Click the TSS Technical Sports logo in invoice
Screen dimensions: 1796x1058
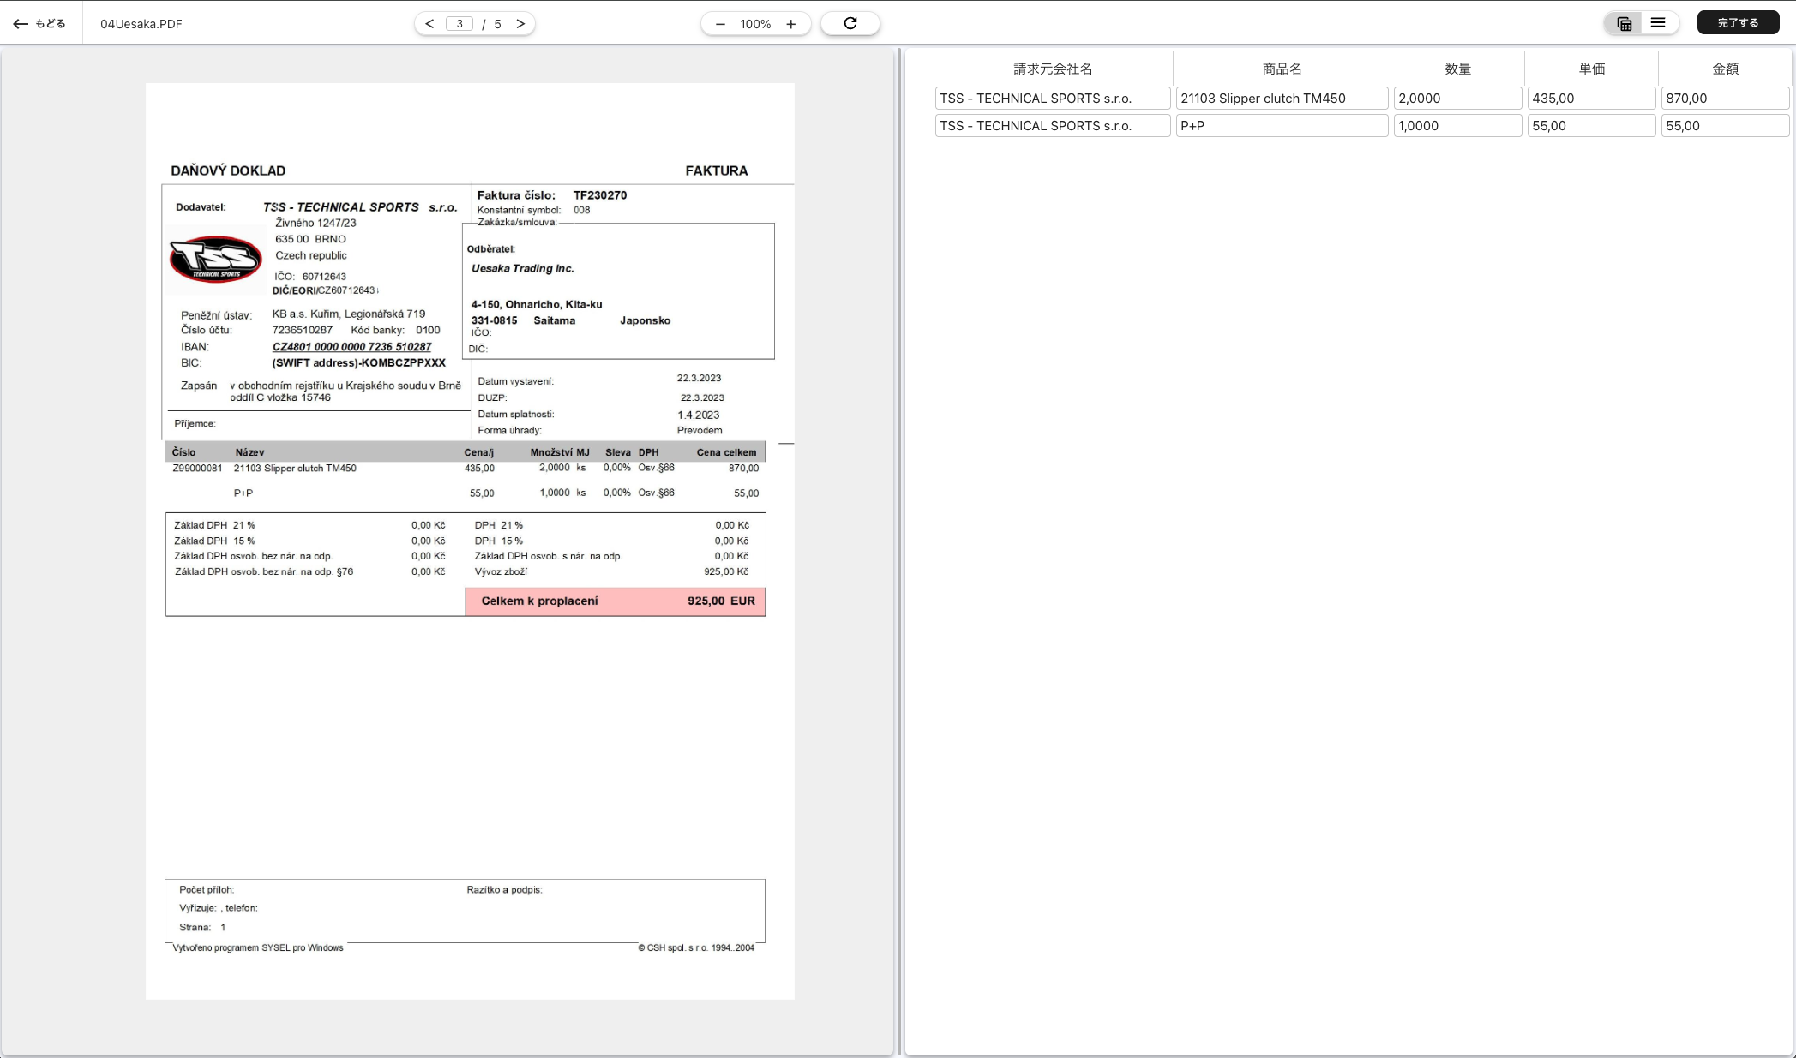[x=215, y=259]
